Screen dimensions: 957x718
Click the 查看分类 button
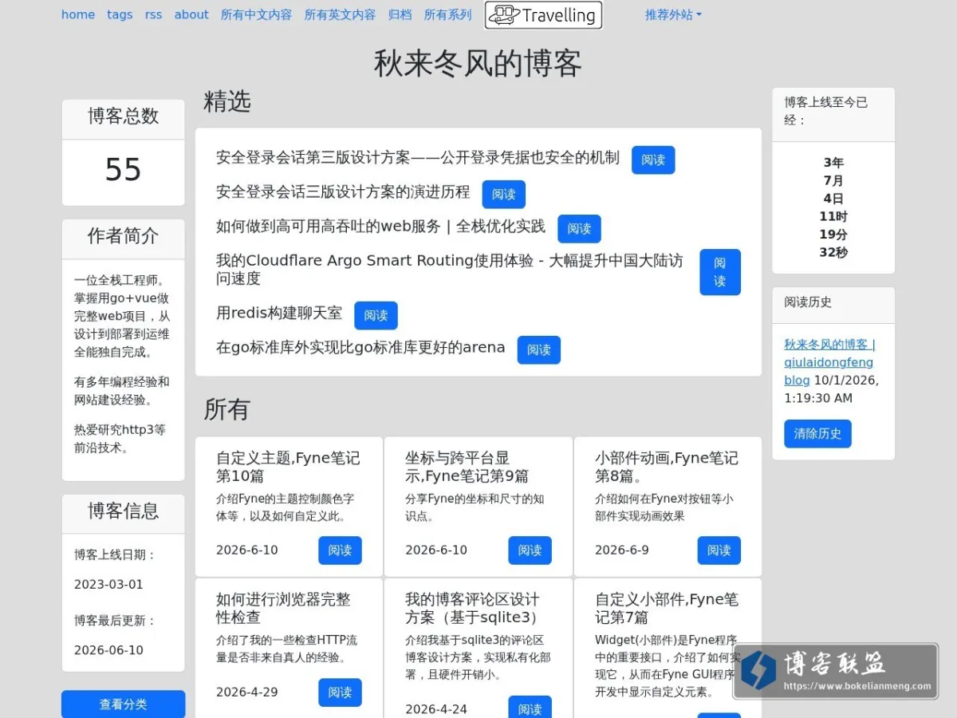(123, 704)
